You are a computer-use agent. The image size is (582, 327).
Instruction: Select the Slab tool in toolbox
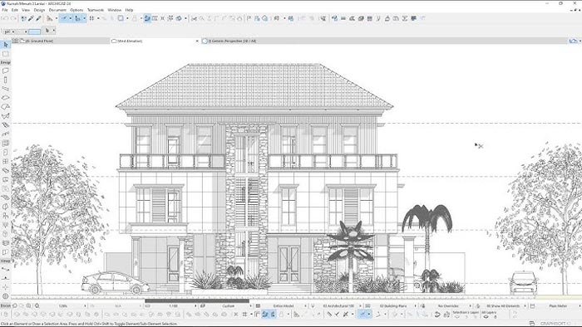pyautogui.click(x=6, y=98)
